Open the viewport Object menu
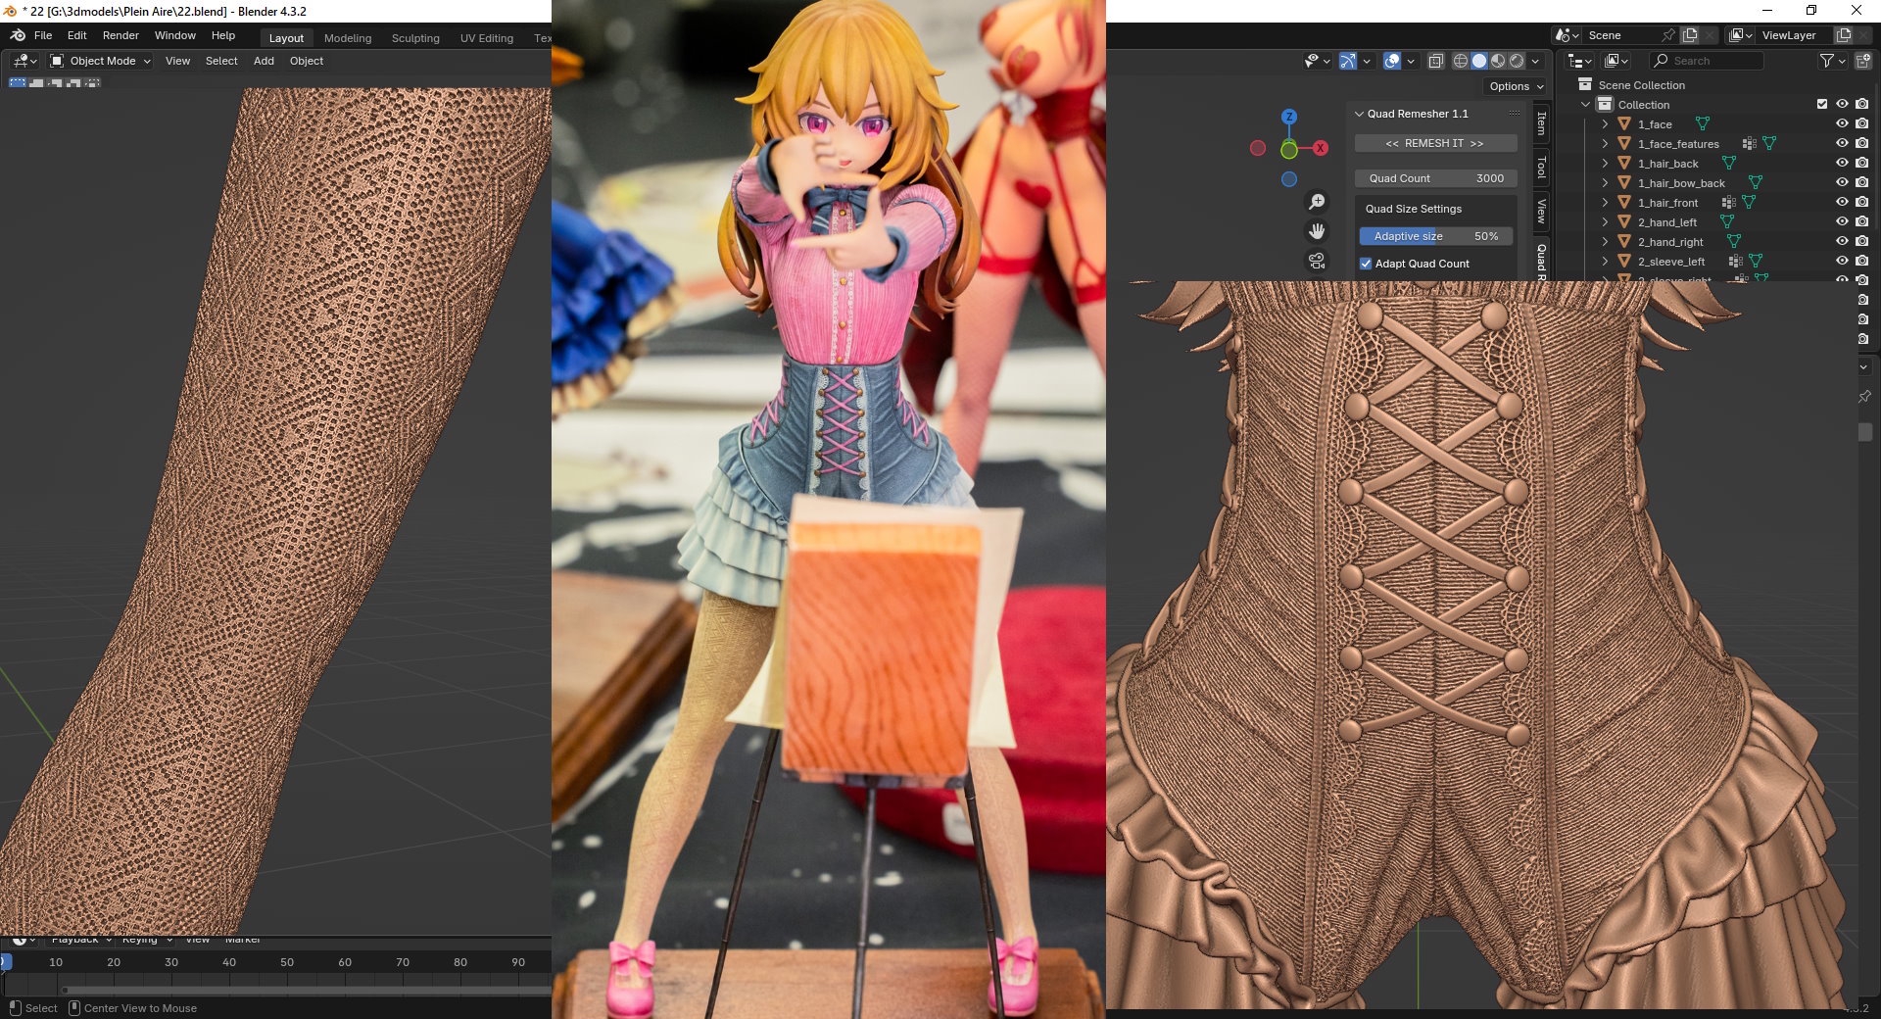This screenshot has height=1019, width=1881. tap(307, 61)
